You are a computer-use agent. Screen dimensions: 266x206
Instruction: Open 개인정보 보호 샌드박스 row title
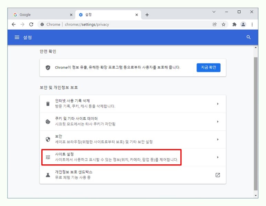click(x=74, y=172)
